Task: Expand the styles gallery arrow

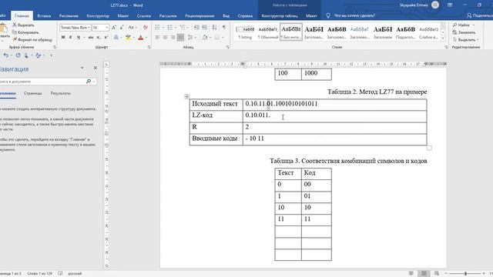Action: pos(443,38)
